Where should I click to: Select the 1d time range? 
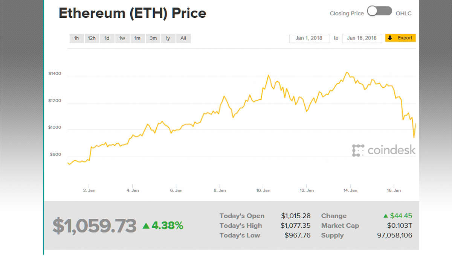point(107,38)
